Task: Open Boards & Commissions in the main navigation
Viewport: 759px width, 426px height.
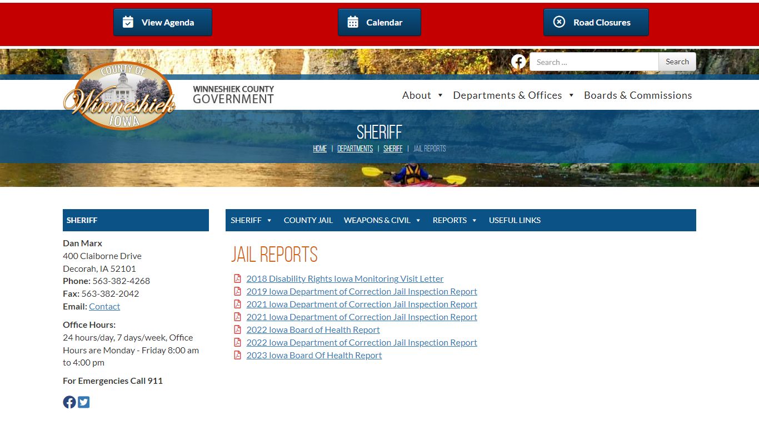Action: (637, 95)
